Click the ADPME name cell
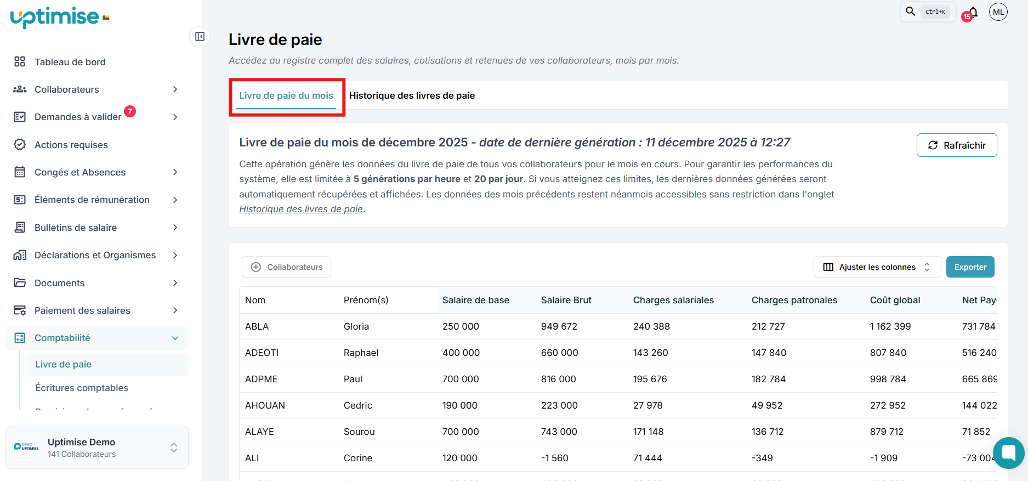Viewport: 1028px width, 481px height. pos(262,379)
